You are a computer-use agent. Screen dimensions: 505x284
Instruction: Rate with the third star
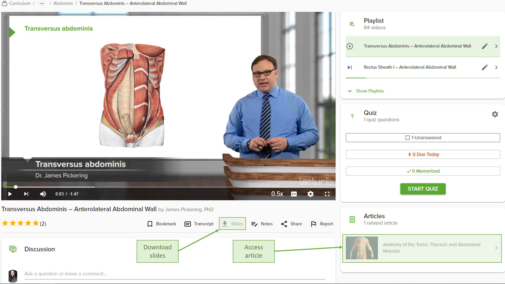pos(20,223)
